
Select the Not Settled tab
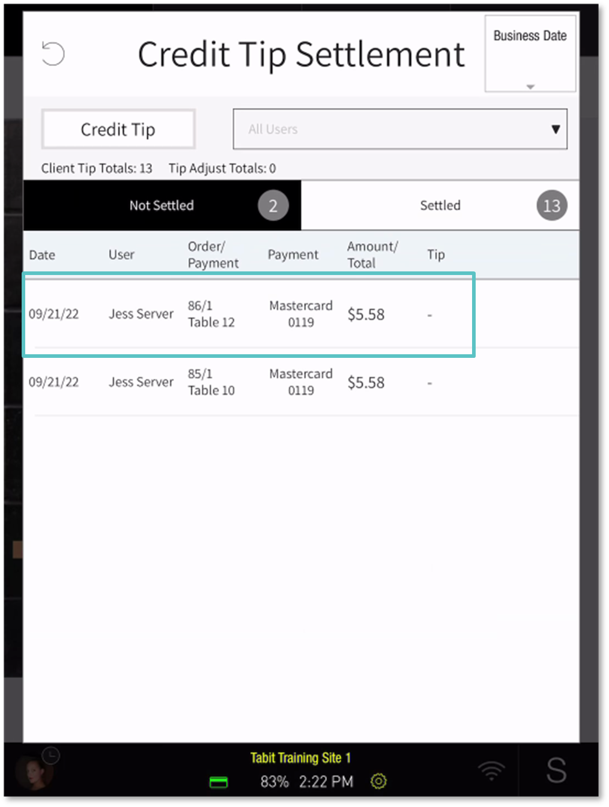(x=162, y=205)
